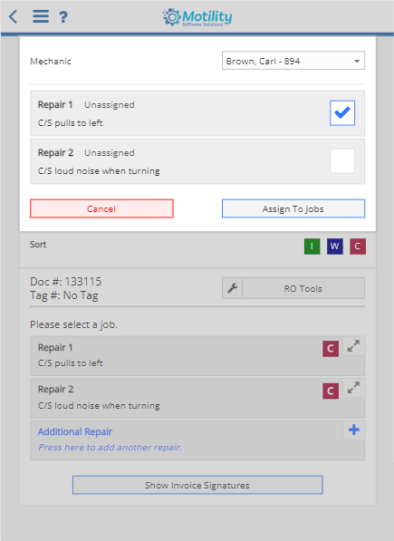The width and height of the screenshot is (394, 541).
Task: Sort by the blue W swatch
Action: 335,246
